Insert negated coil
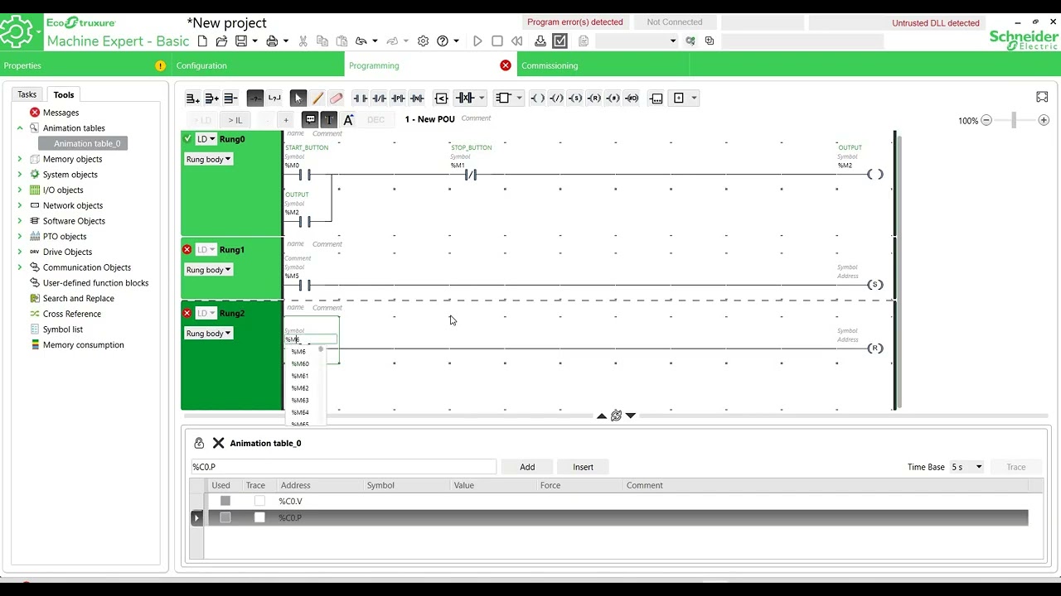 [556, 98]
